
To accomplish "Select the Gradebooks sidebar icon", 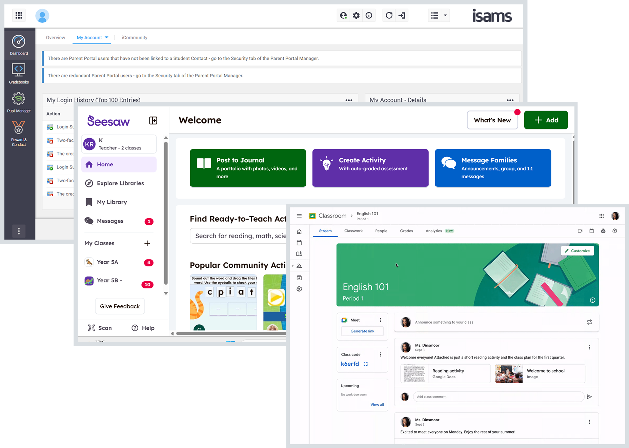I will click(x=19, y=73).
